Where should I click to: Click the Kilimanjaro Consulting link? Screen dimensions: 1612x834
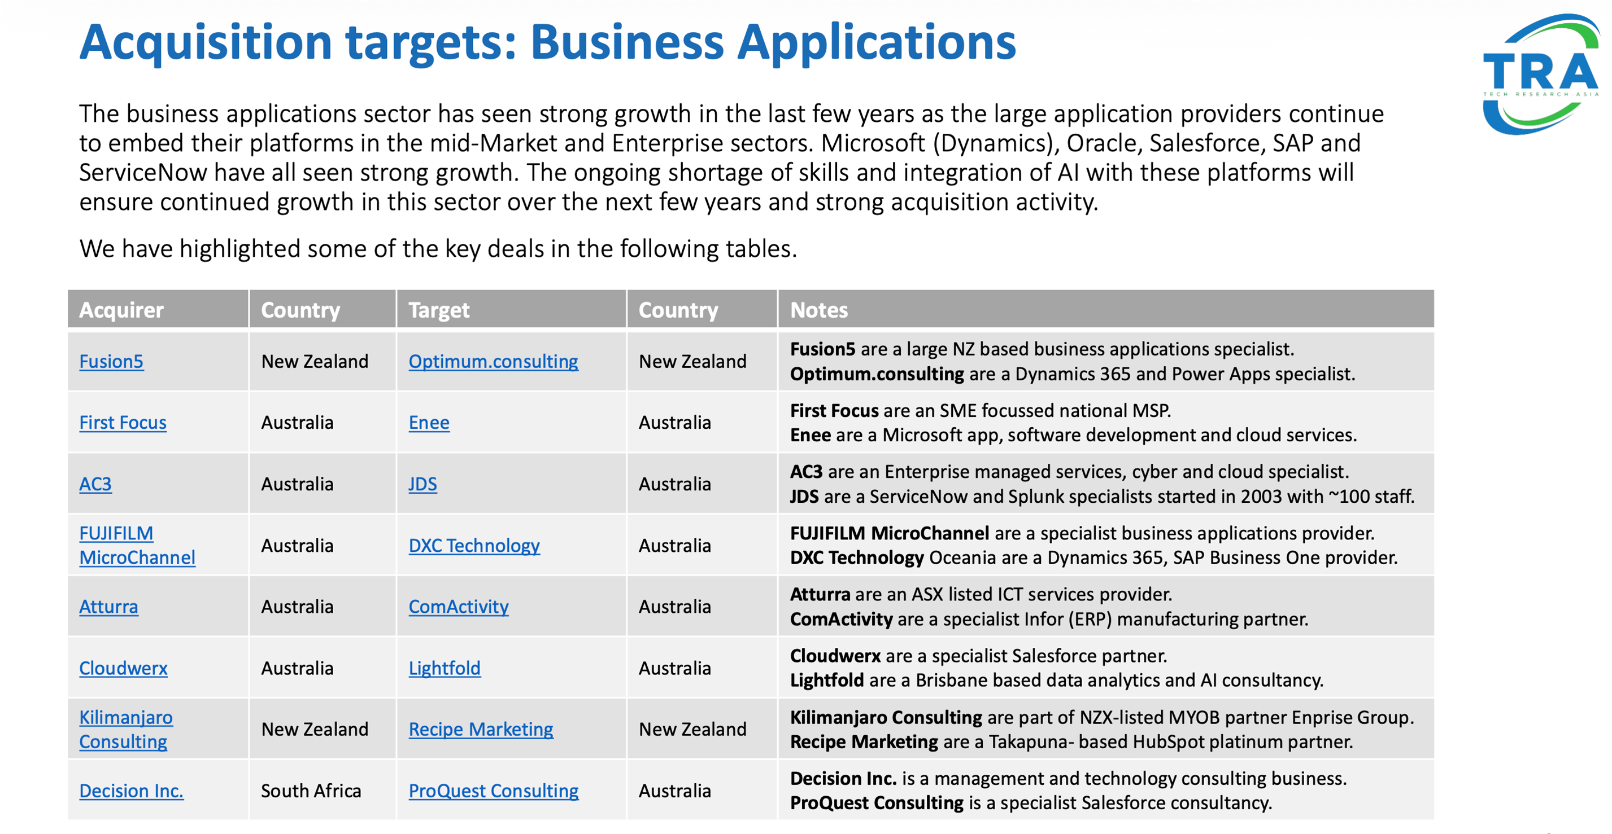[x=125, y=729]
